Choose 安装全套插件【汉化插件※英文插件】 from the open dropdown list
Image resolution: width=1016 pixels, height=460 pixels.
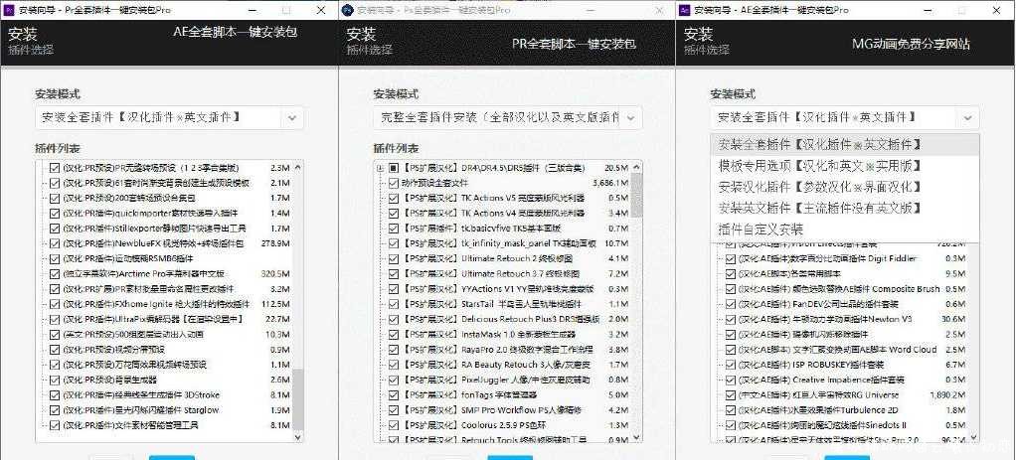[x=845, y=144]
